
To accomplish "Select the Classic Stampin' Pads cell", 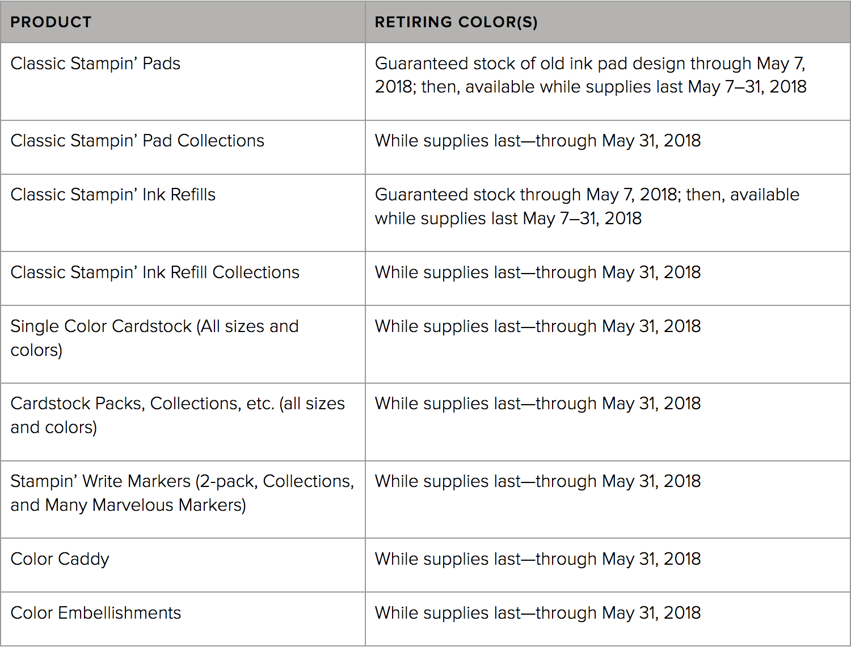I will point(183,82).
